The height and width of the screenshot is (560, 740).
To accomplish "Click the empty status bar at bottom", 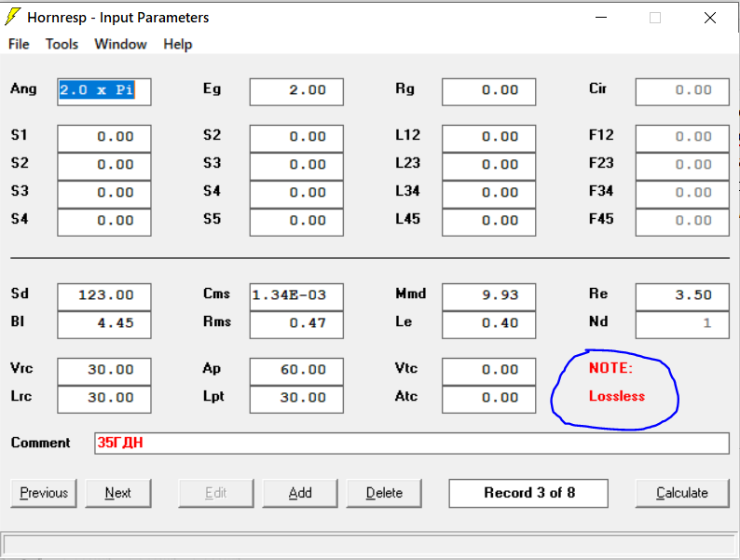I will pyautogui.click(x=369, y=545).
